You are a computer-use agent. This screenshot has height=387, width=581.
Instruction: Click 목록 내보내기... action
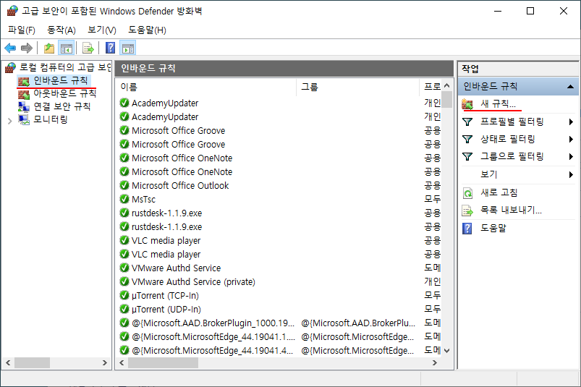click(x=511, y=210)
